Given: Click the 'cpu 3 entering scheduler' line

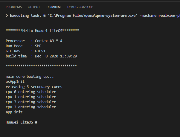Looking at the screenshot, I should [31, 102].
